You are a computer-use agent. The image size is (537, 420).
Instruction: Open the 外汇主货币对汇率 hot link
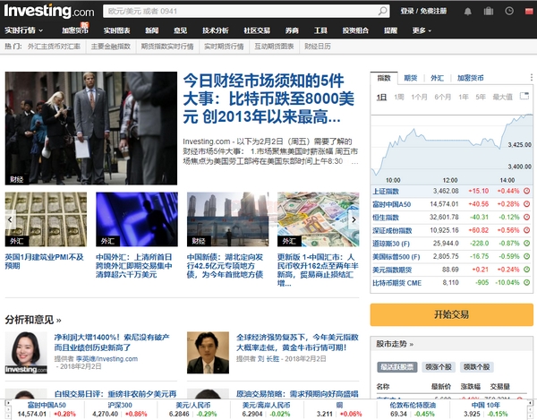tap(54, 47)
